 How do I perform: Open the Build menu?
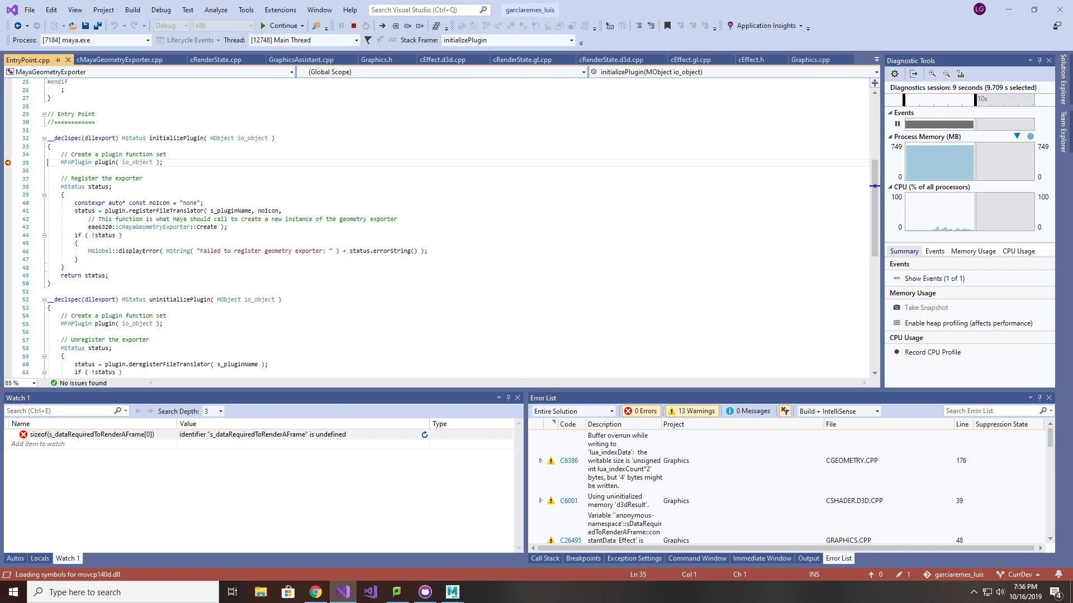(x=132, y=10)
